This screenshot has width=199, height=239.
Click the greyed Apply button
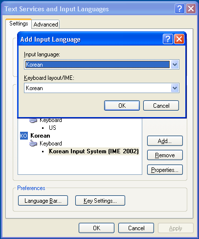[176, 228]
